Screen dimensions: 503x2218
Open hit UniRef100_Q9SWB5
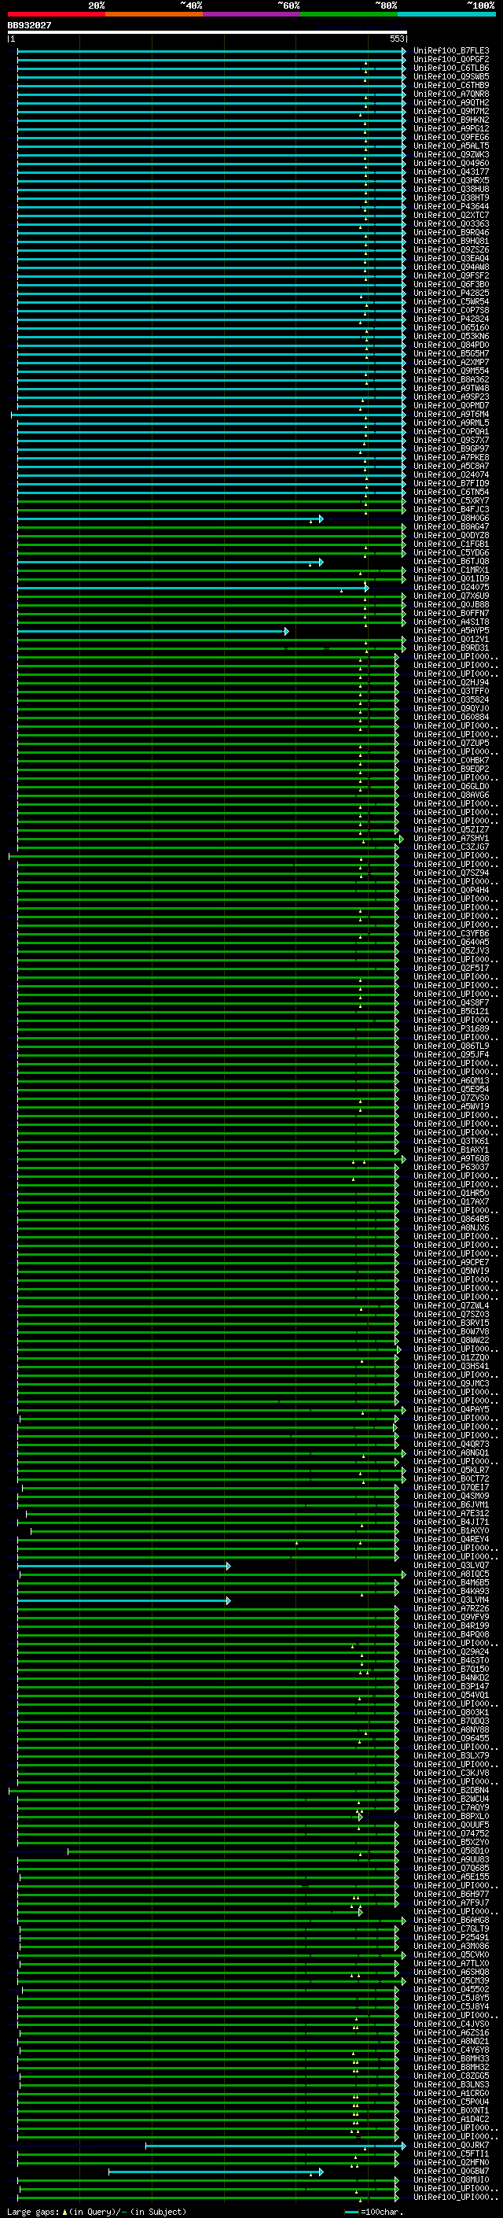point(451,76)
